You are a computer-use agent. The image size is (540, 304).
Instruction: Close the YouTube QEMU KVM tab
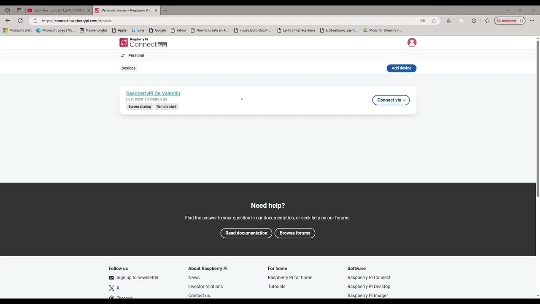[x=89, y=10]
